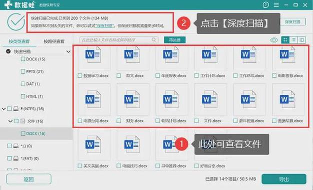Click the 电脑技巧.docx file name

(x=134, y=166)
